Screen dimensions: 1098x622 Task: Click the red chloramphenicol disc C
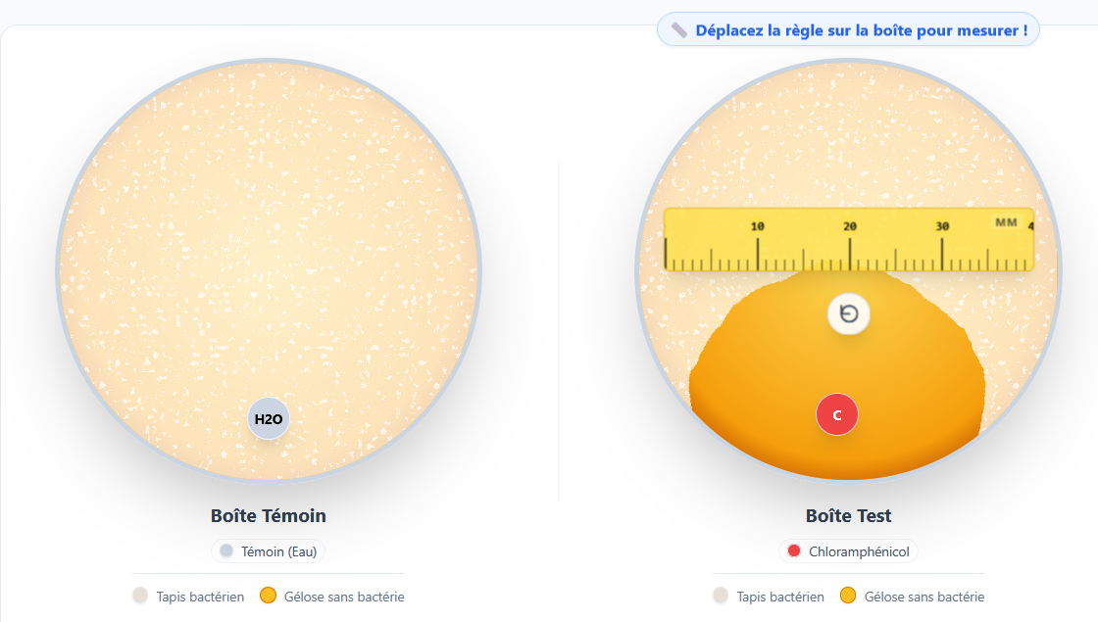coord(836,414)
